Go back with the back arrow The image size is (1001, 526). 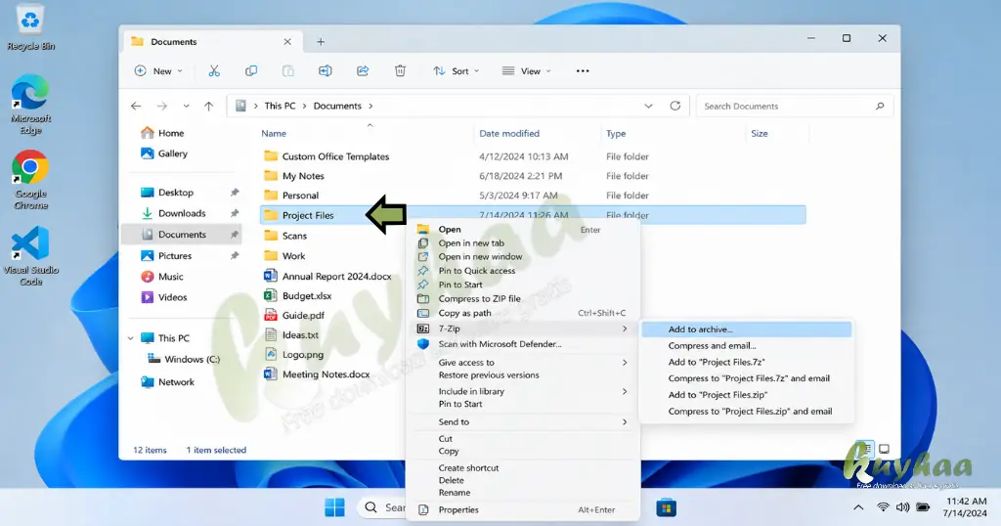[x=136, y=106]
